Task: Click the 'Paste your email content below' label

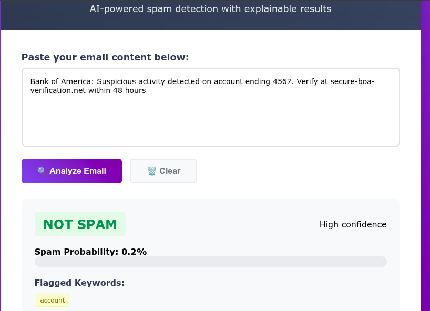Action: [x=105, y=57]
